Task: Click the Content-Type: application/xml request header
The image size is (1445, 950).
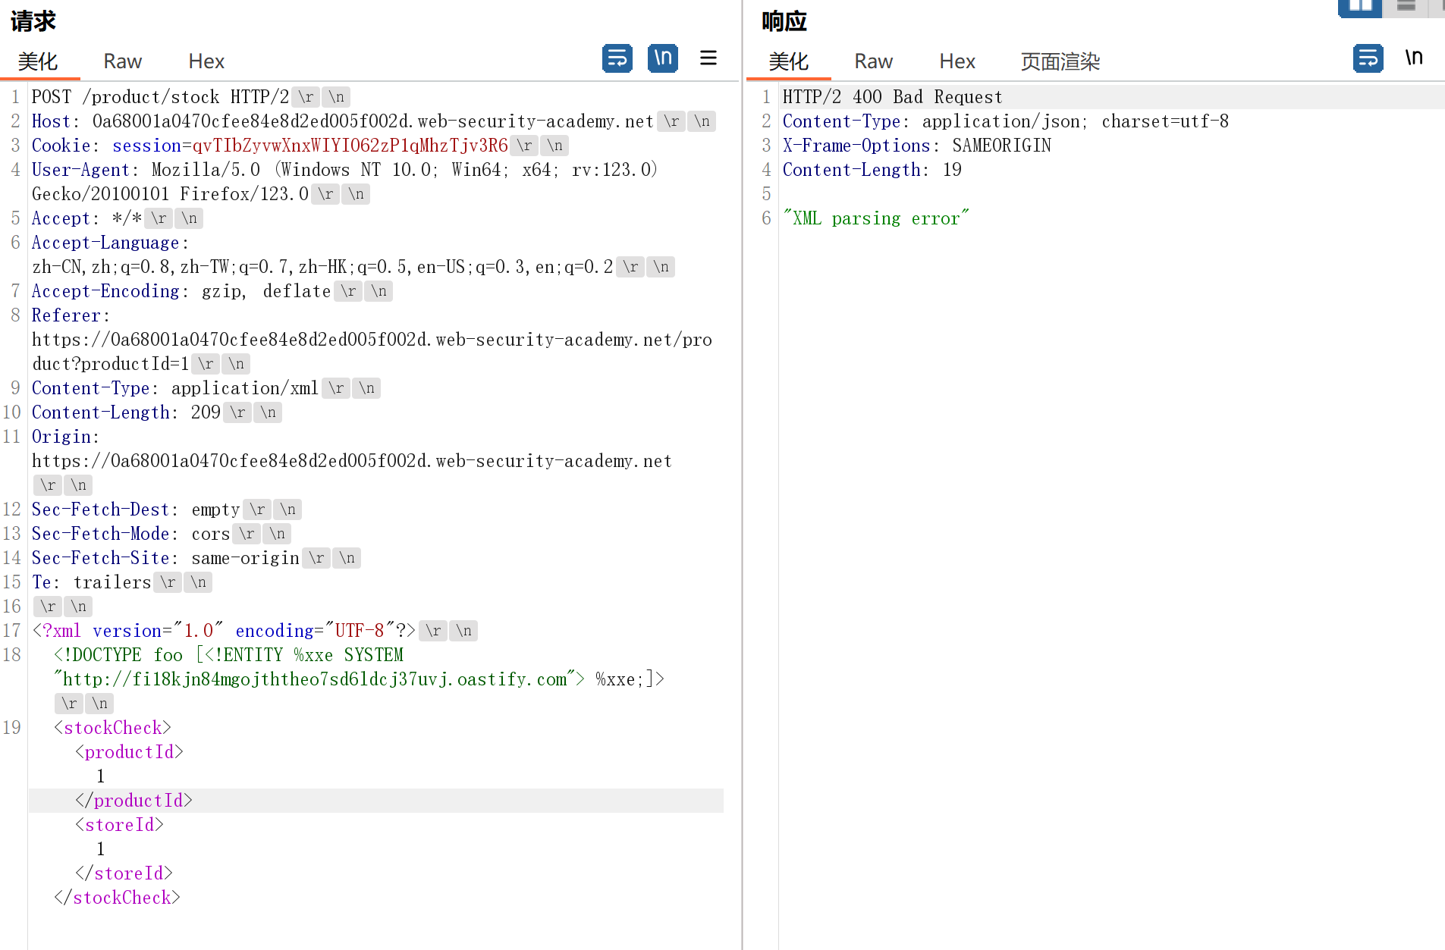Action: pos(175,388)
